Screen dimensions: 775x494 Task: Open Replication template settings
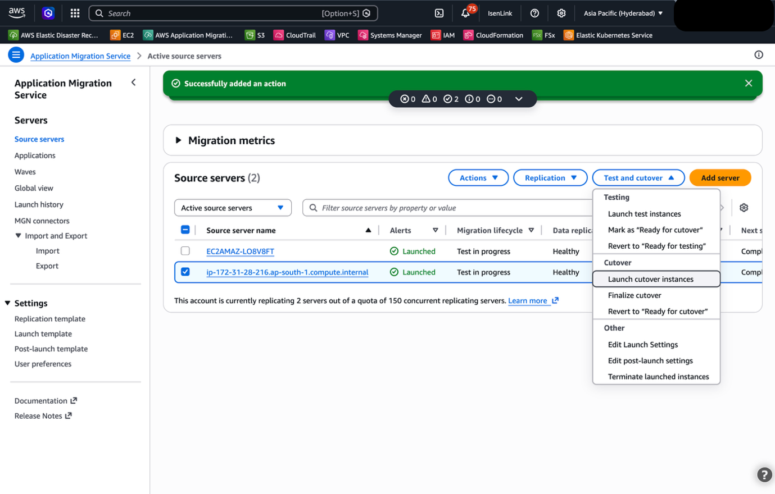click(50, 319)
